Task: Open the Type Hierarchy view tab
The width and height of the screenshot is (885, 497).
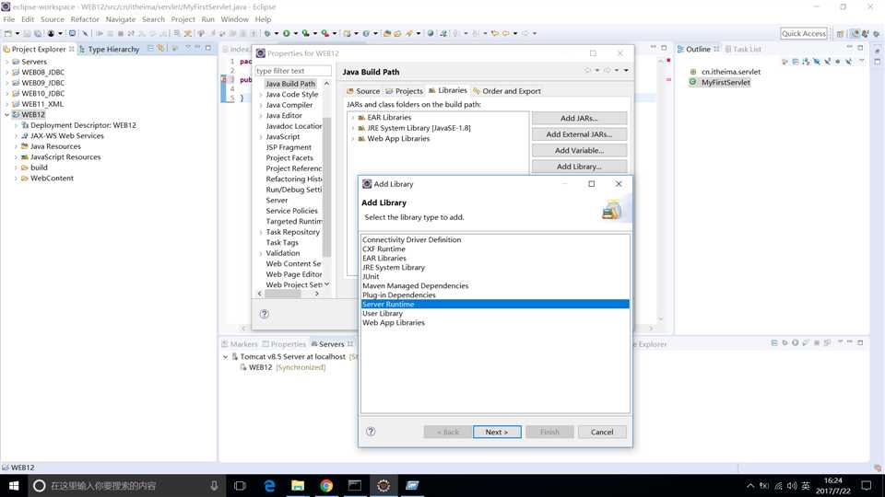Action: pos(110,49)
